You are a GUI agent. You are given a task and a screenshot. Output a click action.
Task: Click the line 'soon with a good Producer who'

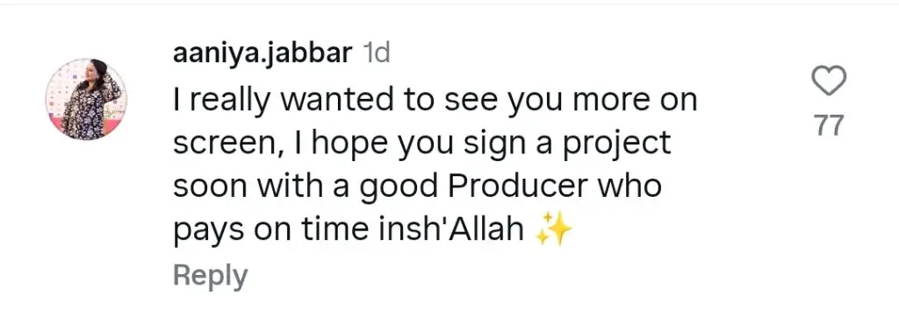(417, 187)
